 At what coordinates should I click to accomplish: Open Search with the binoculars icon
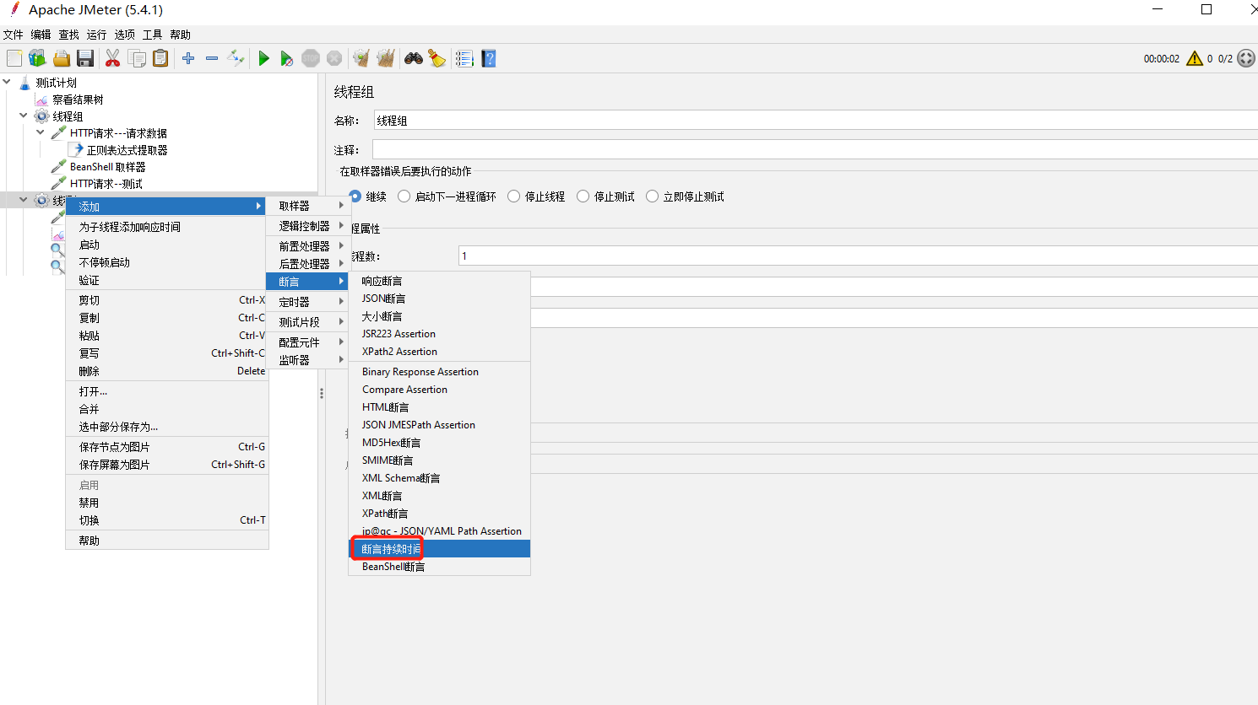pos(414,58)
